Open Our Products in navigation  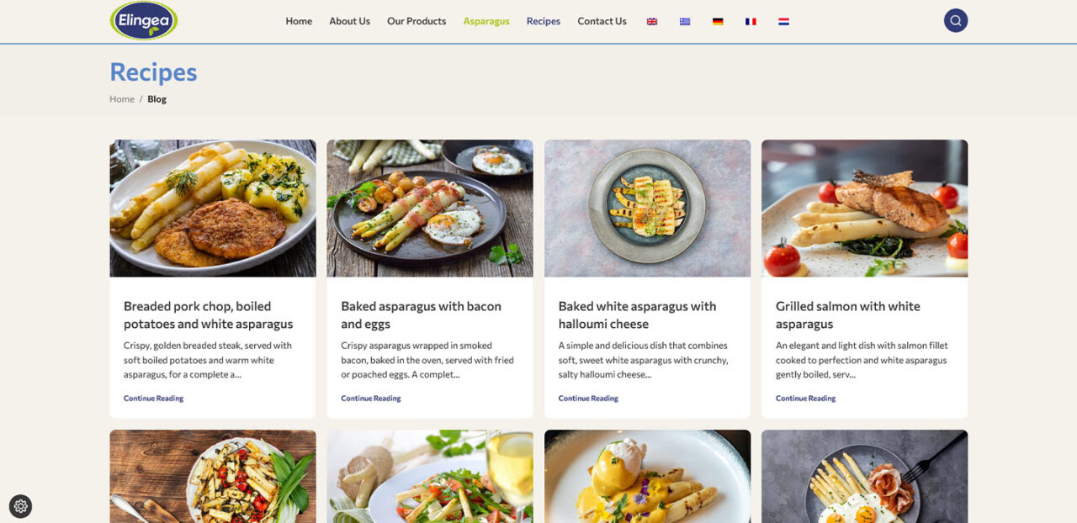416,21
